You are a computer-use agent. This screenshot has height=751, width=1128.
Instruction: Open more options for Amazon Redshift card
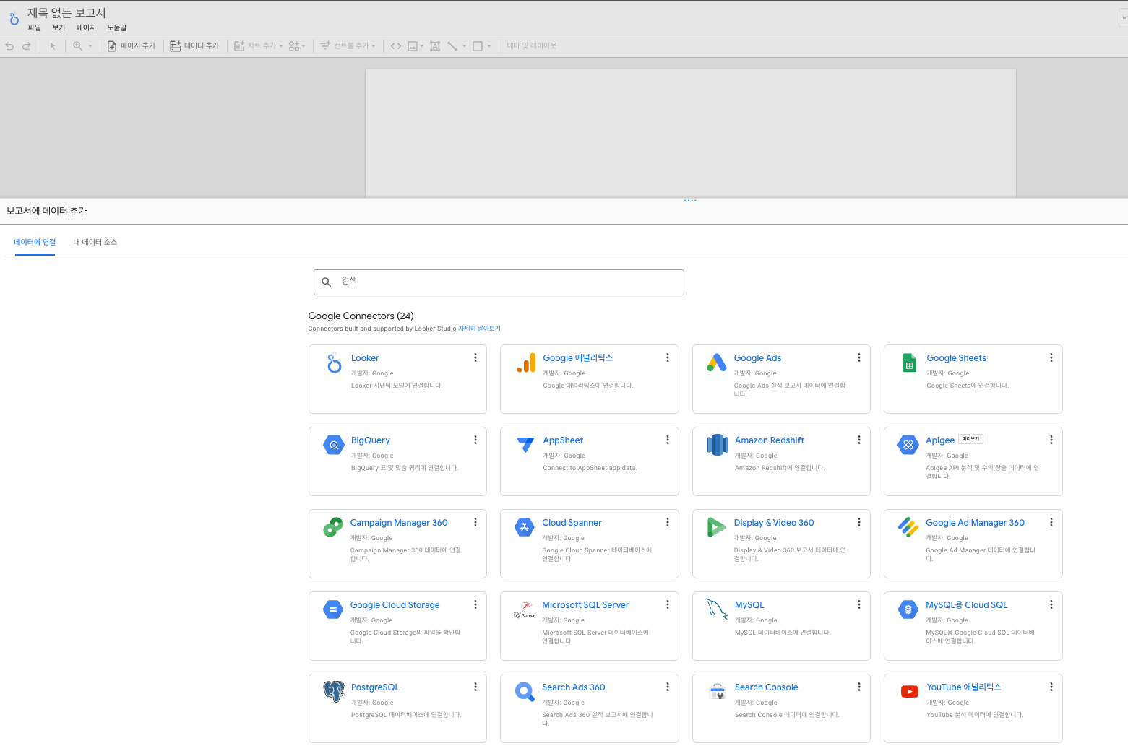coord(859,440)
